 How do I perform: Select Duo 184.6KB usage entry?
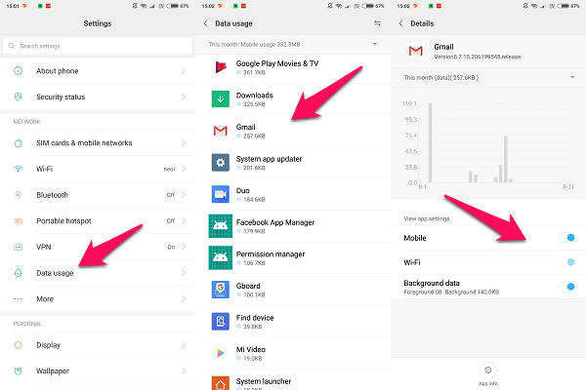coord(293,194)
